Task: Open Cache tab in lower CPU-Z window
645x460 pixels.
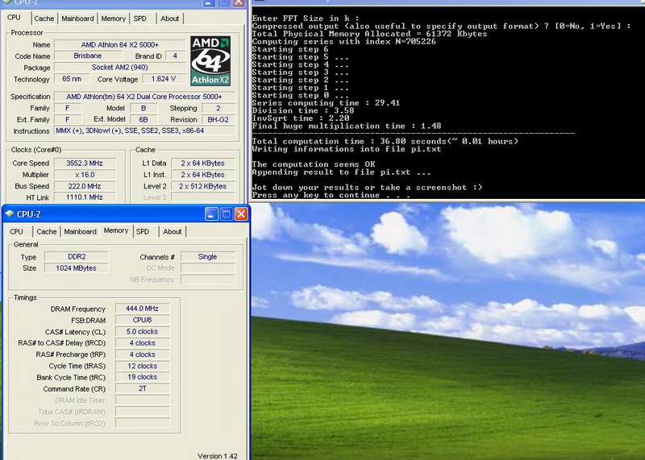Action: tap(47, 231)
